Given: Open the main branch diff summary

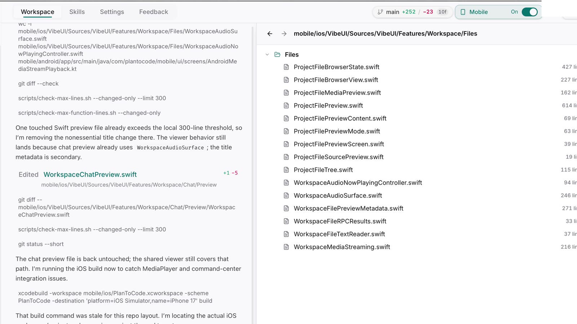Looking at the screenshot, I should click(413, 12).
